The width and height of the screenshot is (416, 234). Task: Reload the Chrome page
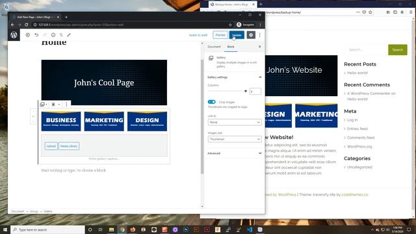pos(26,25)
